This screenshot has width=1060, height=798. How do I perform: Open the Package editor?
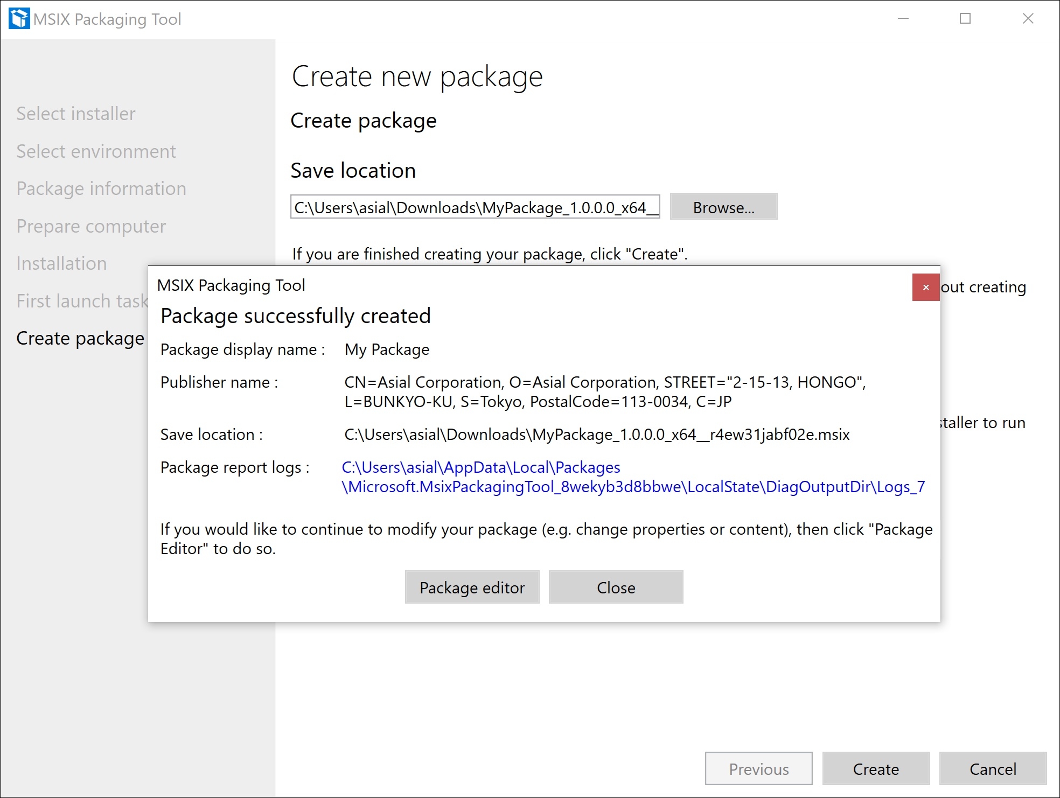point(472,587)
